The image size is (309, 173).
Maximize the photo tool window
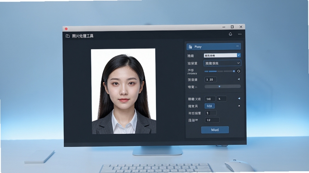(232, 27)
